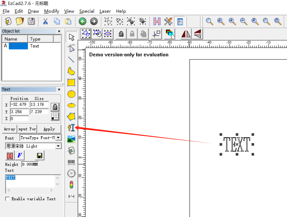Viewport: 287px width, 217px height.
Task: Pick the Circle drawing tool
Action: [x=71, y=94]
